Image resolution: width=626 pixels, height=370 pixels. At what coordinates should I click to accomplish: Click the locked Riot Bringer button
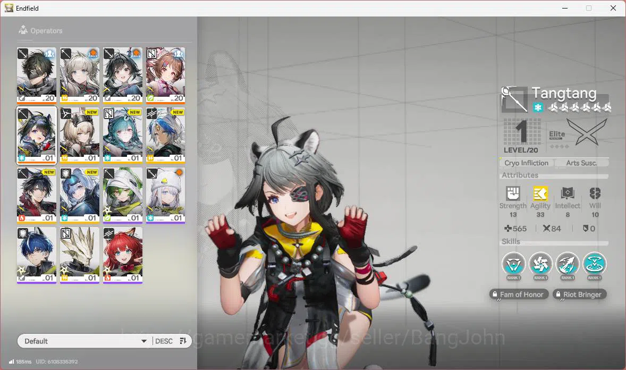(580, 295)
